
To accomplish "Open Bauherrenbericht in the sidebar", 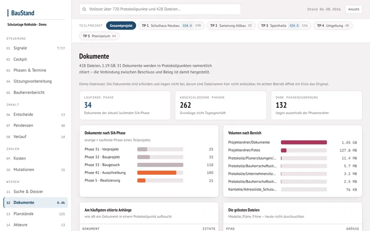I will pyautogui.click(x=36, y=92).
